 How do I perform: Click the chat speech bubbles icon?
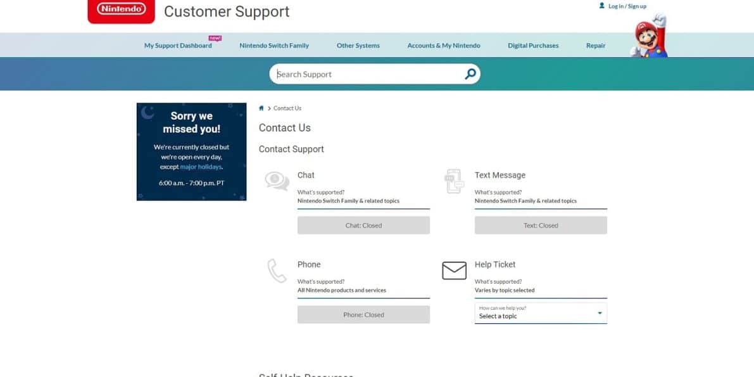(277, 181)
